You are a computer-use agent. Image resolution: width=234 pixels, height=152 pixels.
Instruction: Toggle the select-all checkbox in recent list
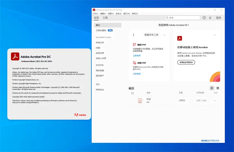click(133, 93)
